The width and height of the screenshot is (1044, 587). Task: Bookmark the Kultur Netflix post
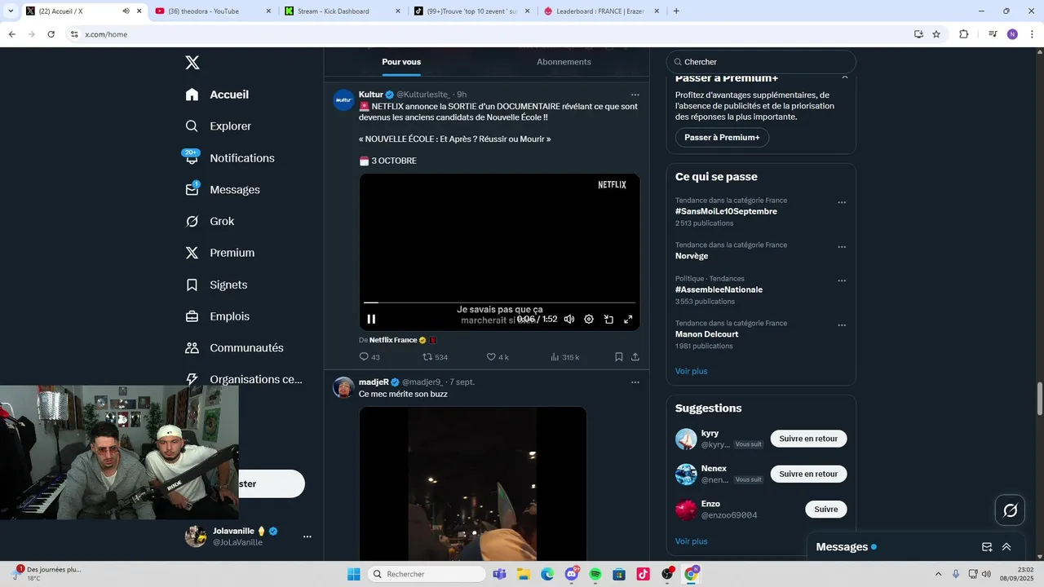pos(619,357)
